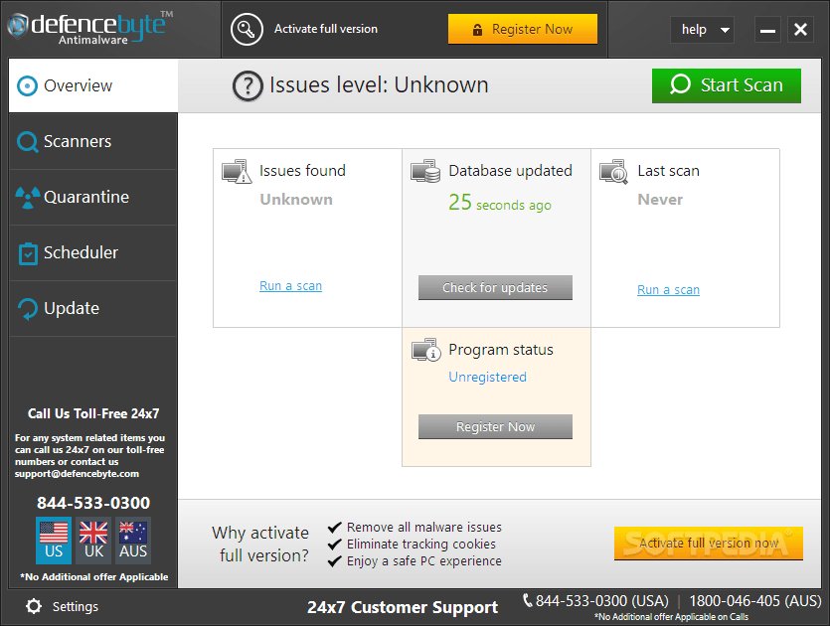
Task: Click the Issues level: Unknown heading
Action: pyautogui.click(x=379, y=85)
